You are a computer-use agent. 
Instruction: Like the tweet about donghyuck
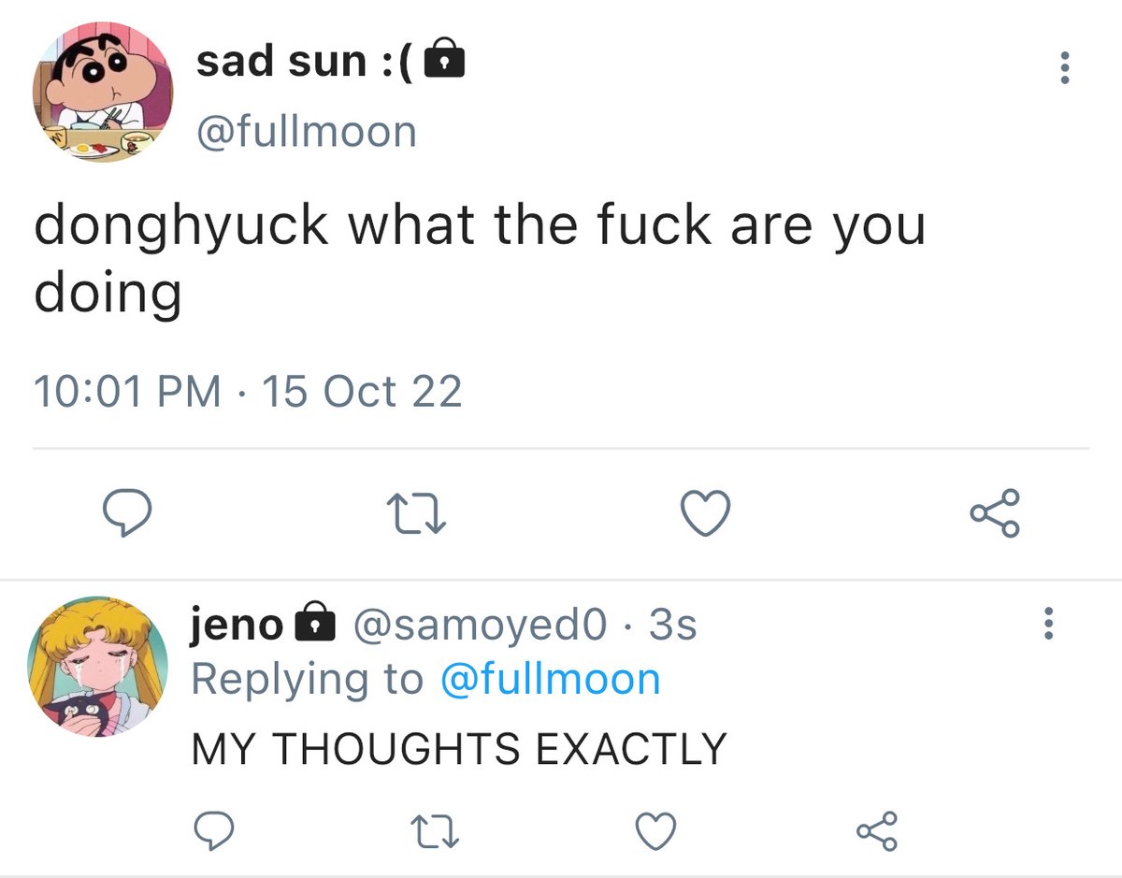704,514
